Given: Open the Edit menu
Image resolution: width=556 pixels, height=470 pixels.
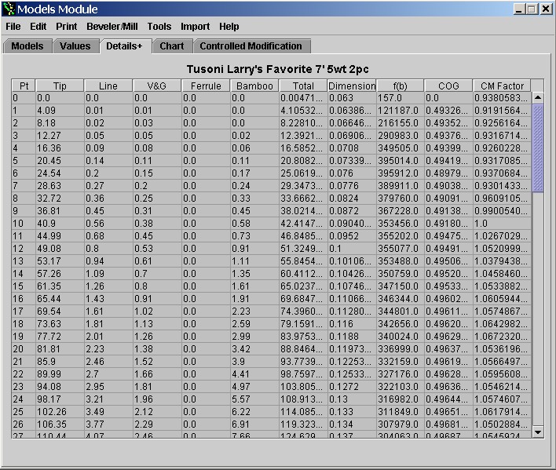Looking at the screenshot, I should coord(38,27).
